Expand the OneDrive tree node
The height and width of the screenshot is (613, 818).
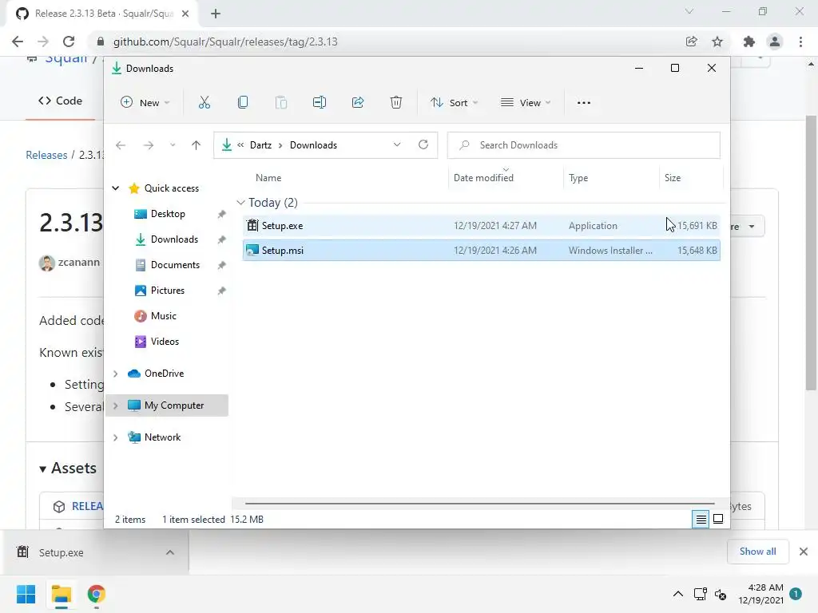(116, 374)
